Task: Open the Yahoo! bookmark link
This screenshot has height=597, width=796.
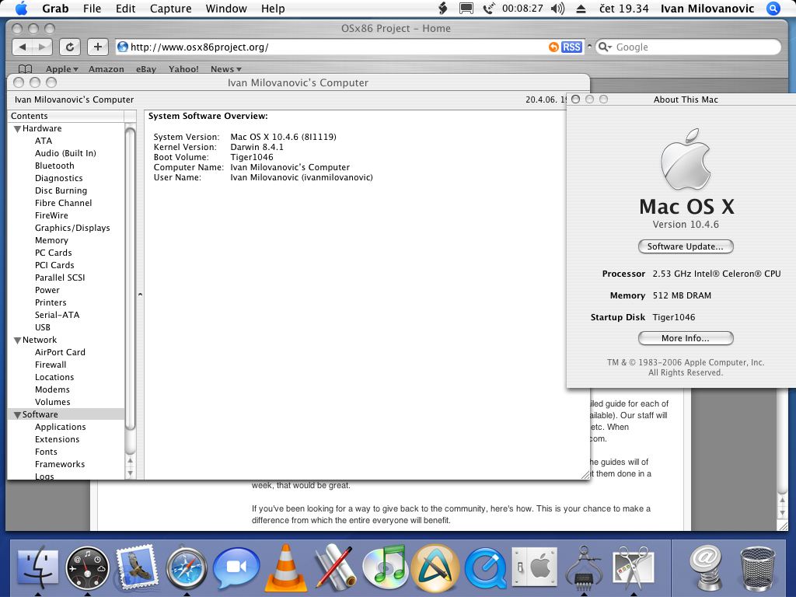Action: click(183, 69)
